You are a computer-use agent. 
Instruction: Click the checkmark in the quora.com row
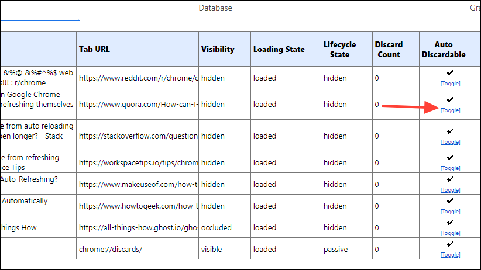click(450, 100)
